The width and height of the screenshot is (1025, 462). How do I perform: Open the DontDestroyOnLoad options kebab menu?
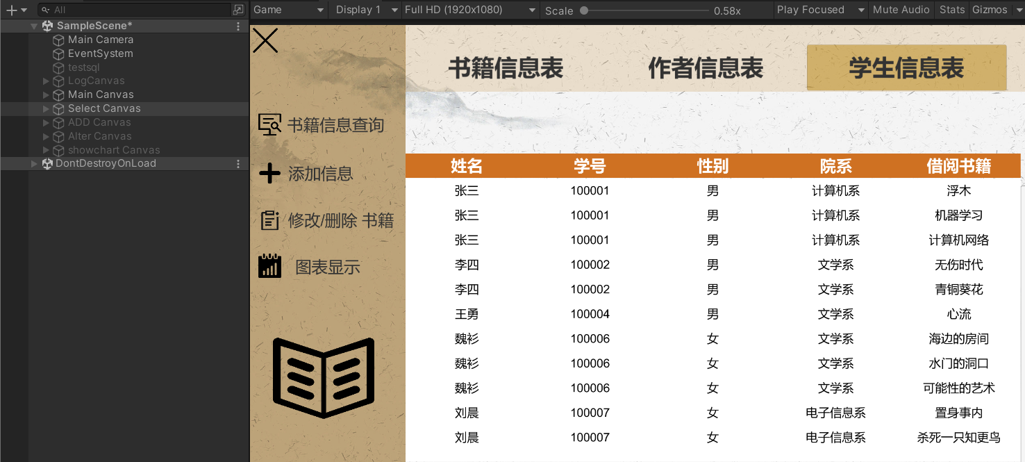239,164
